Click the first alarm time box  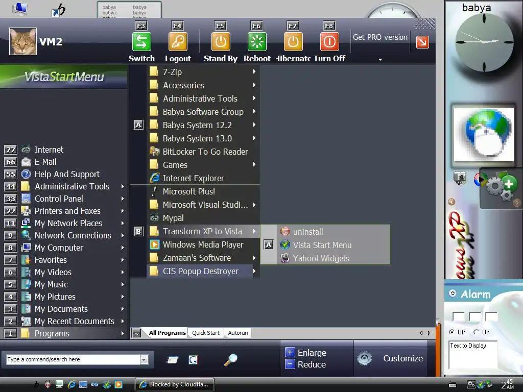[x=458, y=316]
